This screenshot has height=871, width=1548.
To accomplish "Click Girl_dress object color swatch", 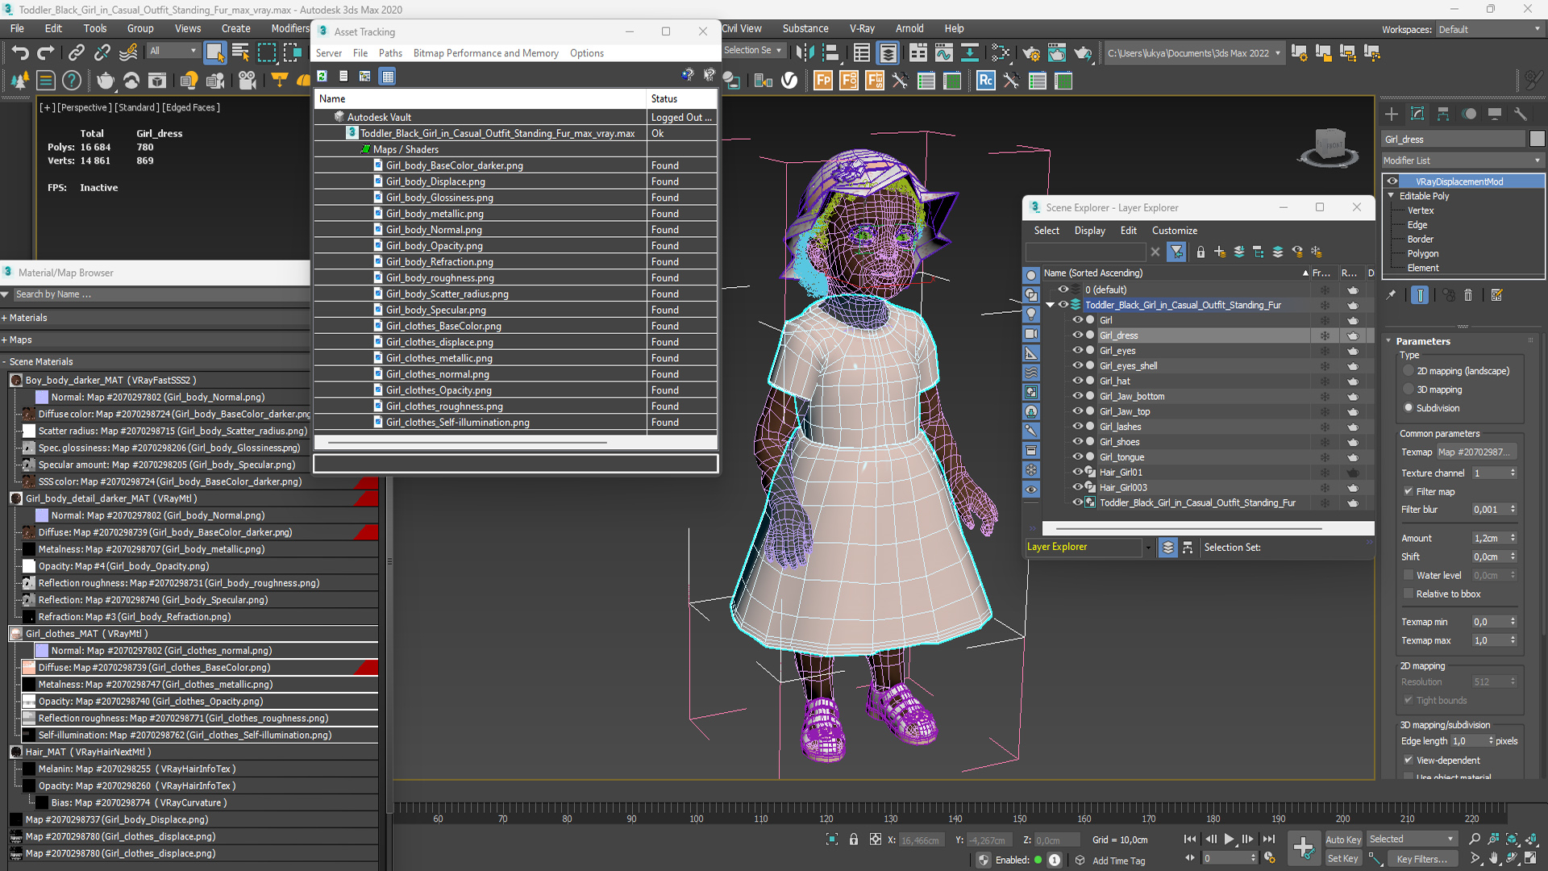I will (x=1537, y=140).
